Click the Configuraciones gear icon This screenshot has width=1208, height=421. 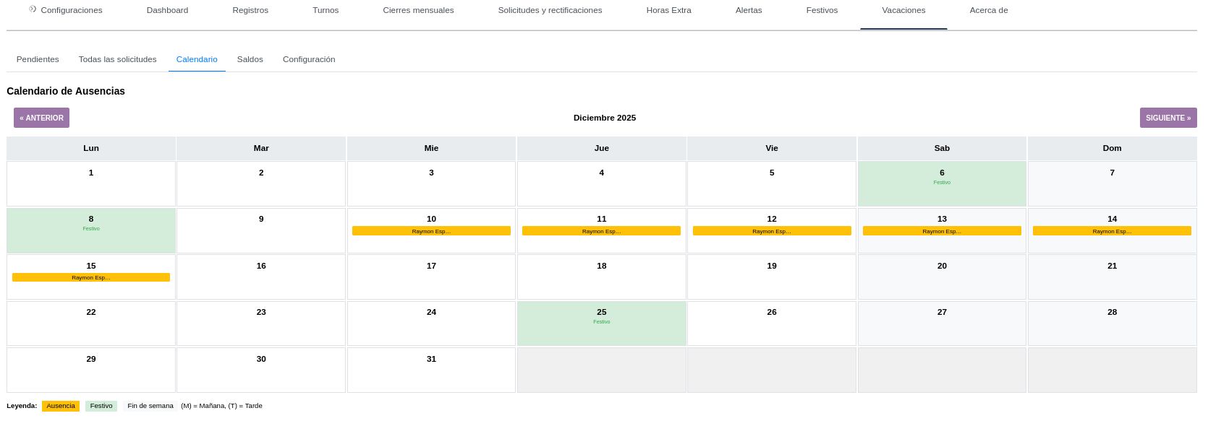(x=33, y=9)
